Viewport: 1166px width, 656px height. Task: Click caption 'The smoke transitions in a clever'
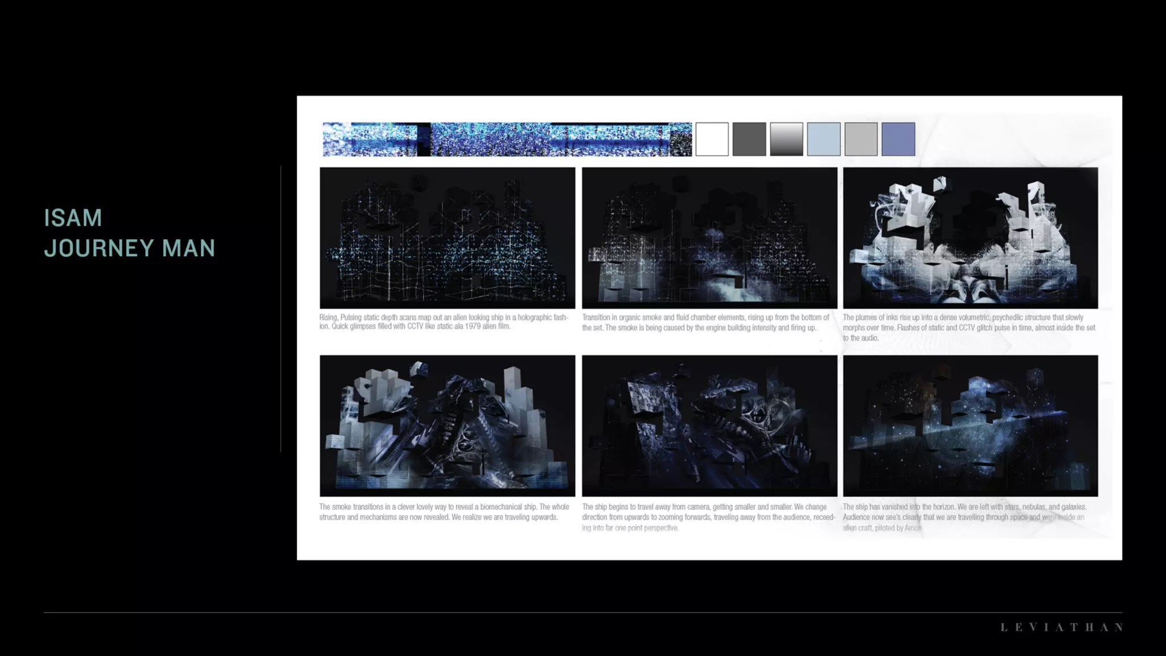(x=444, y=512)
